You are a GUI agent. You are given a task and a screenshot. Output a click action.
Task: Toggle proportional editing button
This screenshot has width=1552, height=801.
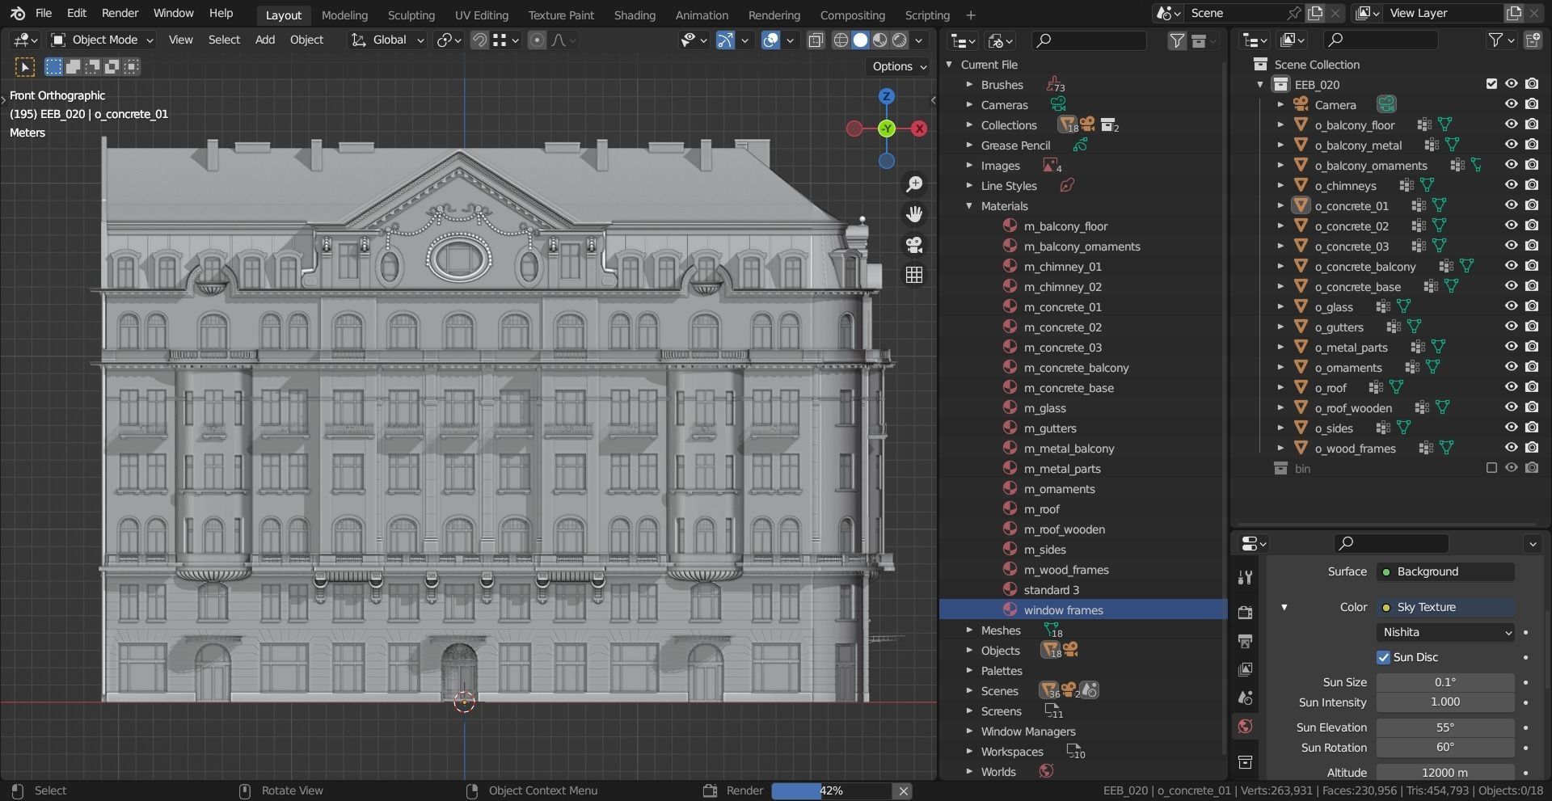537,40
